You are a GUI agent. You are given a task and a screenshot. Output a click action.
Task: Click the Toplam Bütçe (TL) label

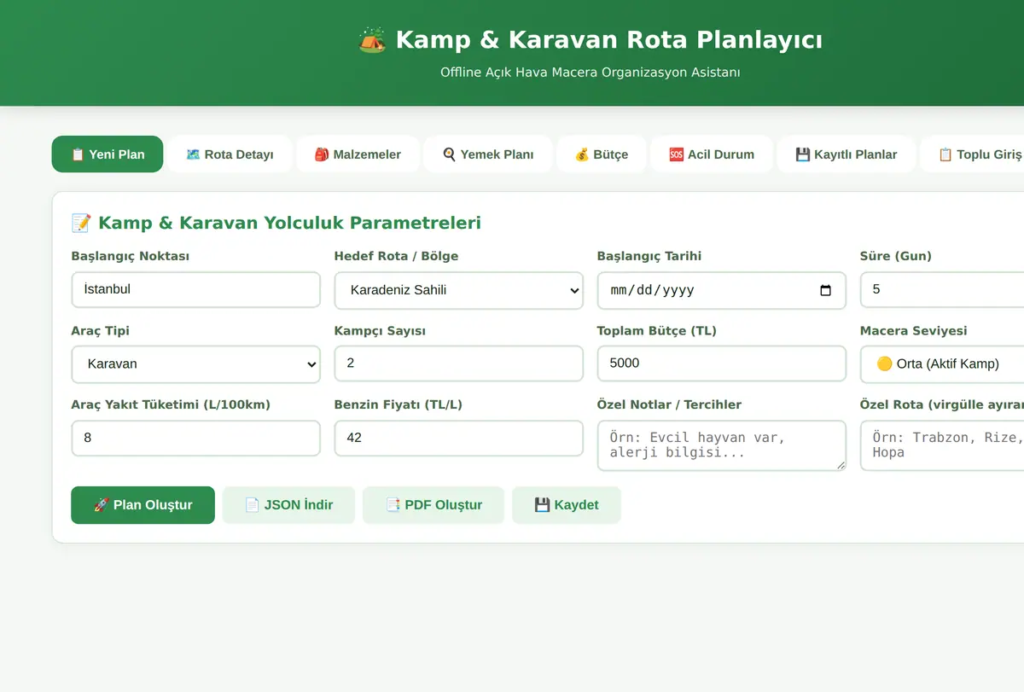click(657, 330)
